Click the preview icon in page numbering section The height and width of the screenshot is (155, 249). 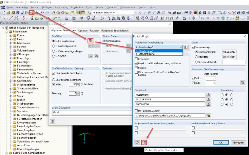[x=242, y=83]
